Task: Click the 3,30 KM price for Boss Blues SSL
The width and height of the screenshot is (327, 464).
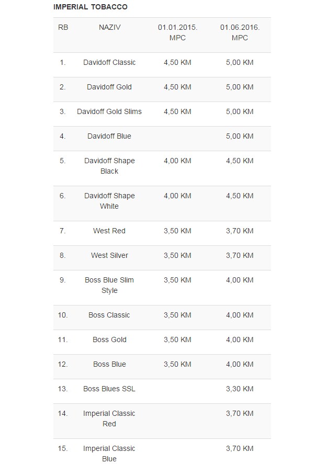Action: [x=240, y=389]
